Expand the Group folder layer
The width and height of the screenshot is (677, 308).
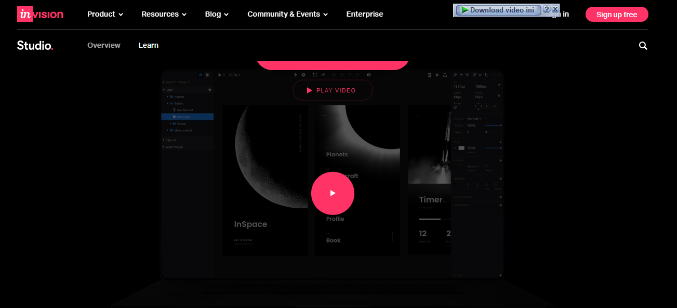tap(170, 124)
